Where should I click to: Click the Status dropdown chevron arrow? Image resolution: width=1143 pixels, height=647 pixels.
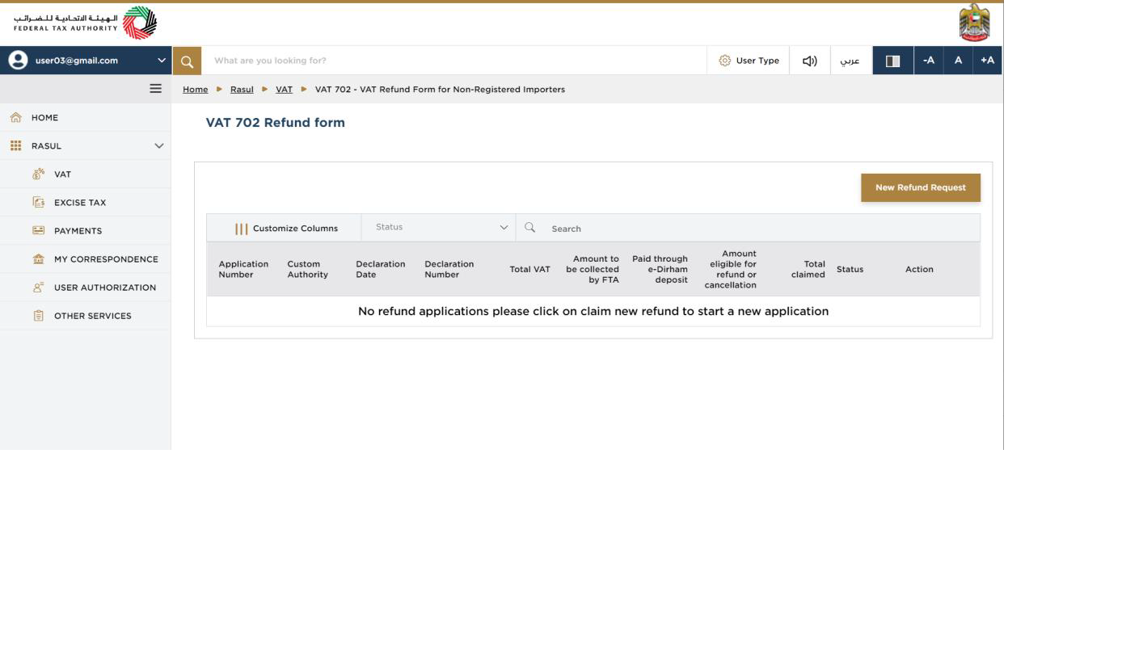(x=504, y=228)
